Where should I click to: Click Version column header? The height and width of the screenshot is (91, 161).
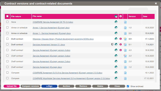tap(135, 16)
